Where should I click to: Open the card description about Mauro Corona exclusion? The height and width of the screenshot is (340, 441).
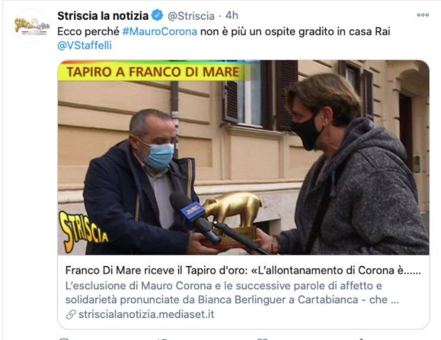[232, 293]
